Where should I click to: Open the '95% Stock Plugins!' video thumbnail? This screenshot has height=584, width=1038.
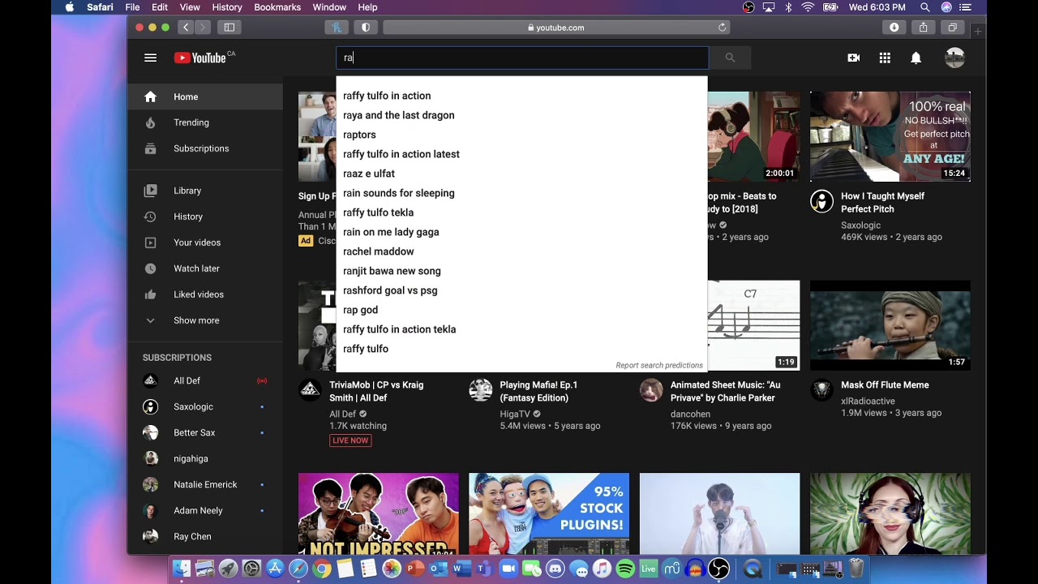pos(549,513)
